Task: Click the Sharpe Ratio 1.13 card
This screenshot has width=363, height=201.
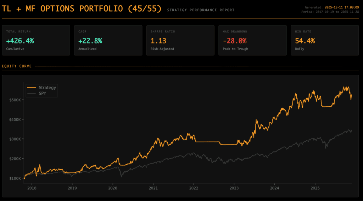Action: (x=180, y=40)
